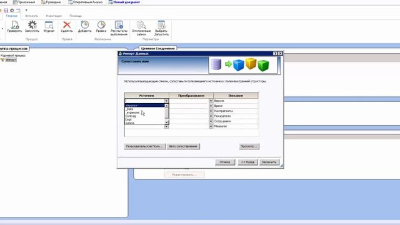This screenshot has width=400, height=225.
Task: Select the Группа процессов panel tab
Action: tap(14, 49)
